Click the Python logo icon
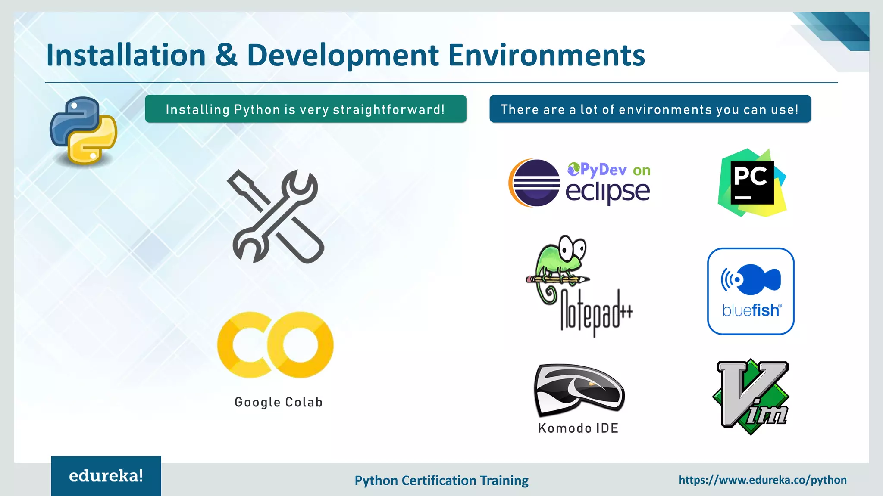This screenshot has height=496, width=883. [83, 130]
